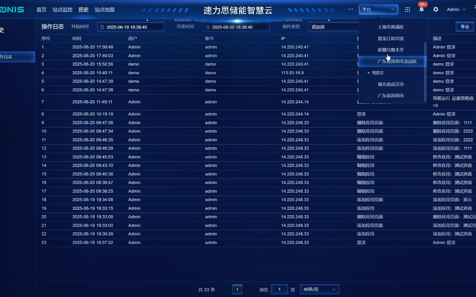Collapse the 平台 dropdown selector
This screenshot has height=297, width=476.
coord(378,9)
